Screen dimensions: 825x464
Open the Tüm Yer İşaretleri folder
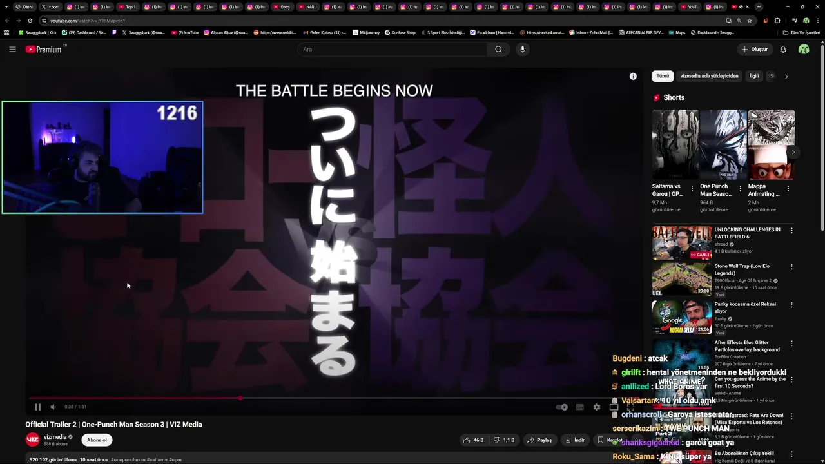click(x=802, y=32)
